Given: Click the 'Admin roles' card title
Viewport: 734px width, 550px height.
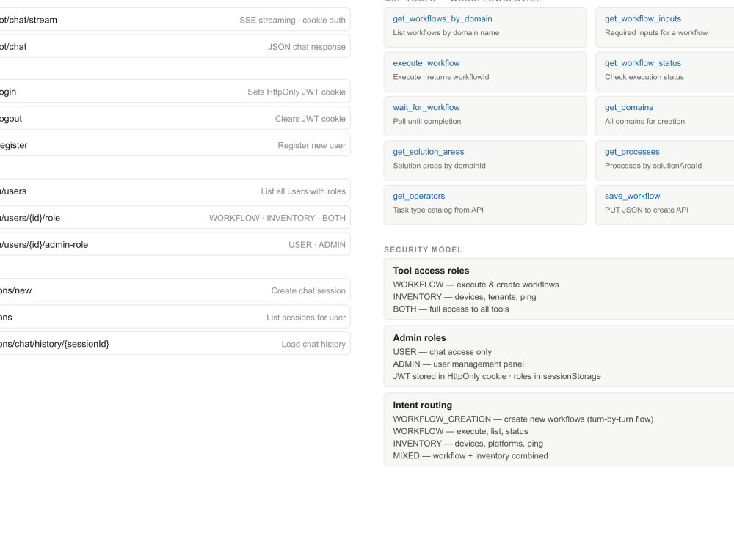Looking at the screenshot, I should coord(419,338).
